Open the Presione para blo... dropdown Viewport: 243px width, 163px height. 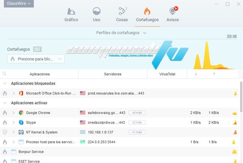36,59
